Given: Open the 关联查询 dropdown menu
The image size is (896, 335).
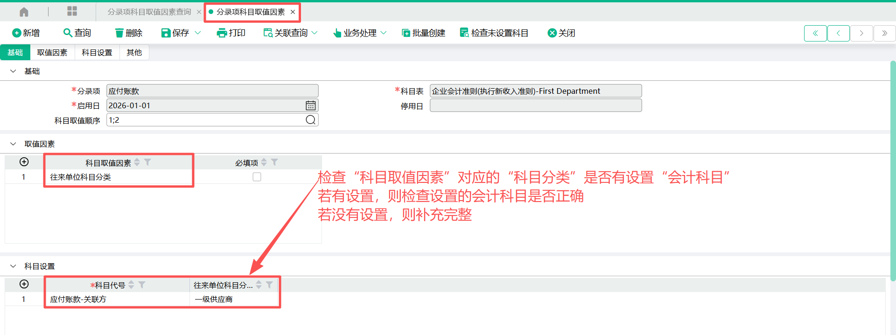Looking at the screenshot, I should pos(315,33).
